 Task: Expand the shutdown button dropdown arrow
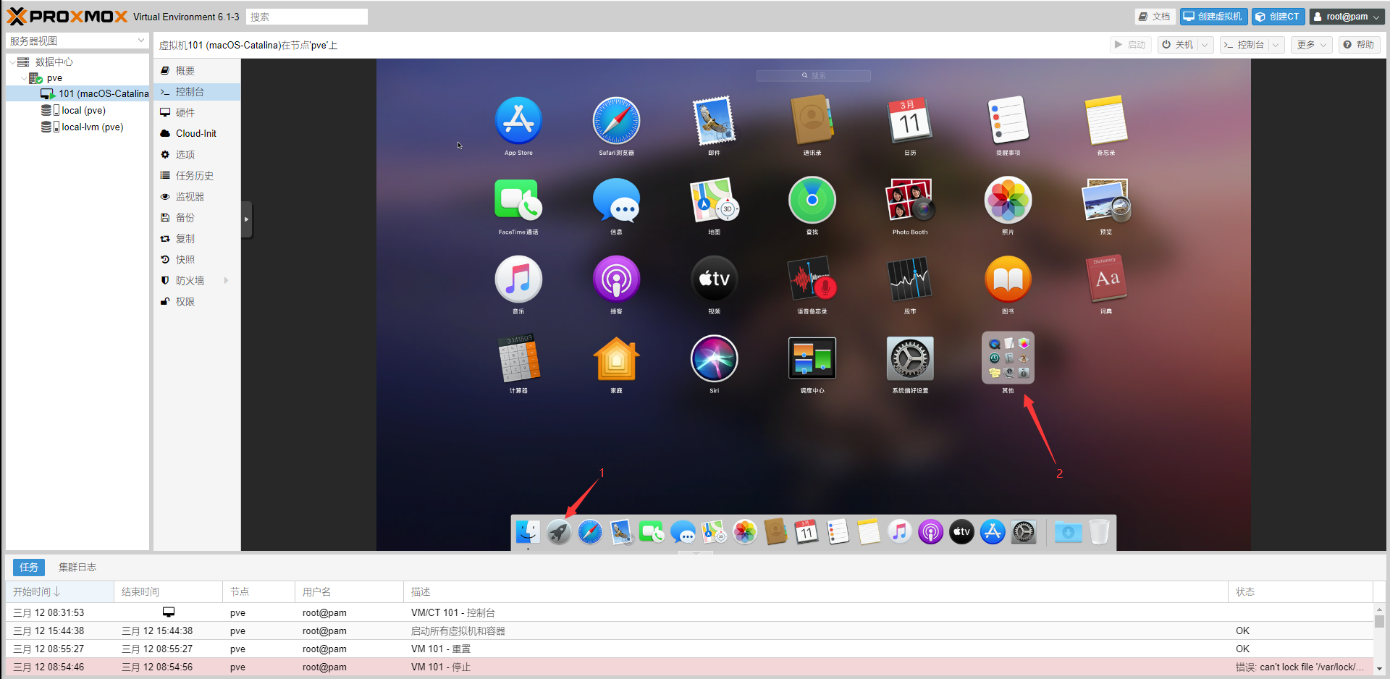tap(1205, 45)
